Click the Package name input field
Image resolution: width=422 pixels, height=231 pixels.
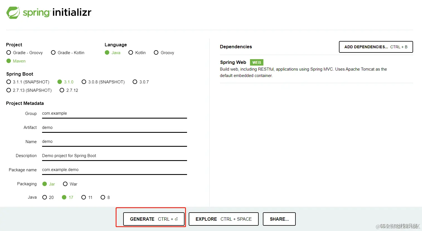114,170
